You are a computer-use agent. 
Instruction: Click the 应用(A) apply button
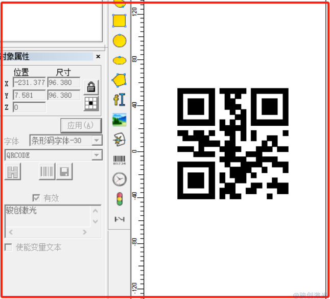81,126
